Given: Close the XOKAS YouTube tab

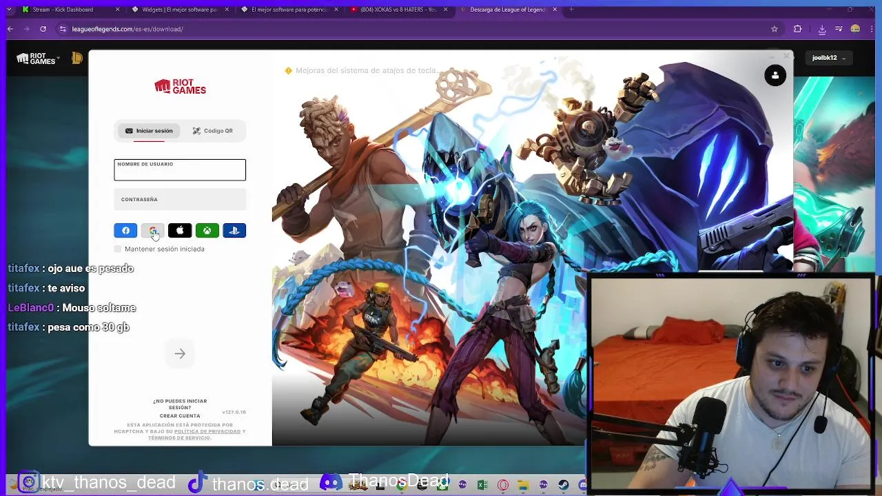Looking at the screenshot, I should (x=446, y=10).
